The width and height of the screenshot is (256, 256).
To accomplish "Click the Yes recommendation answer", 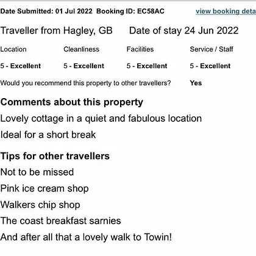I will pyautogui.click(x=196, y=83).
